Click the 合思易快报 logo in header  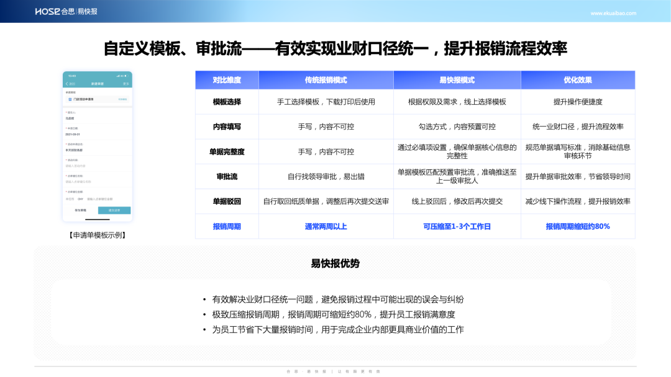click(66, 11)
